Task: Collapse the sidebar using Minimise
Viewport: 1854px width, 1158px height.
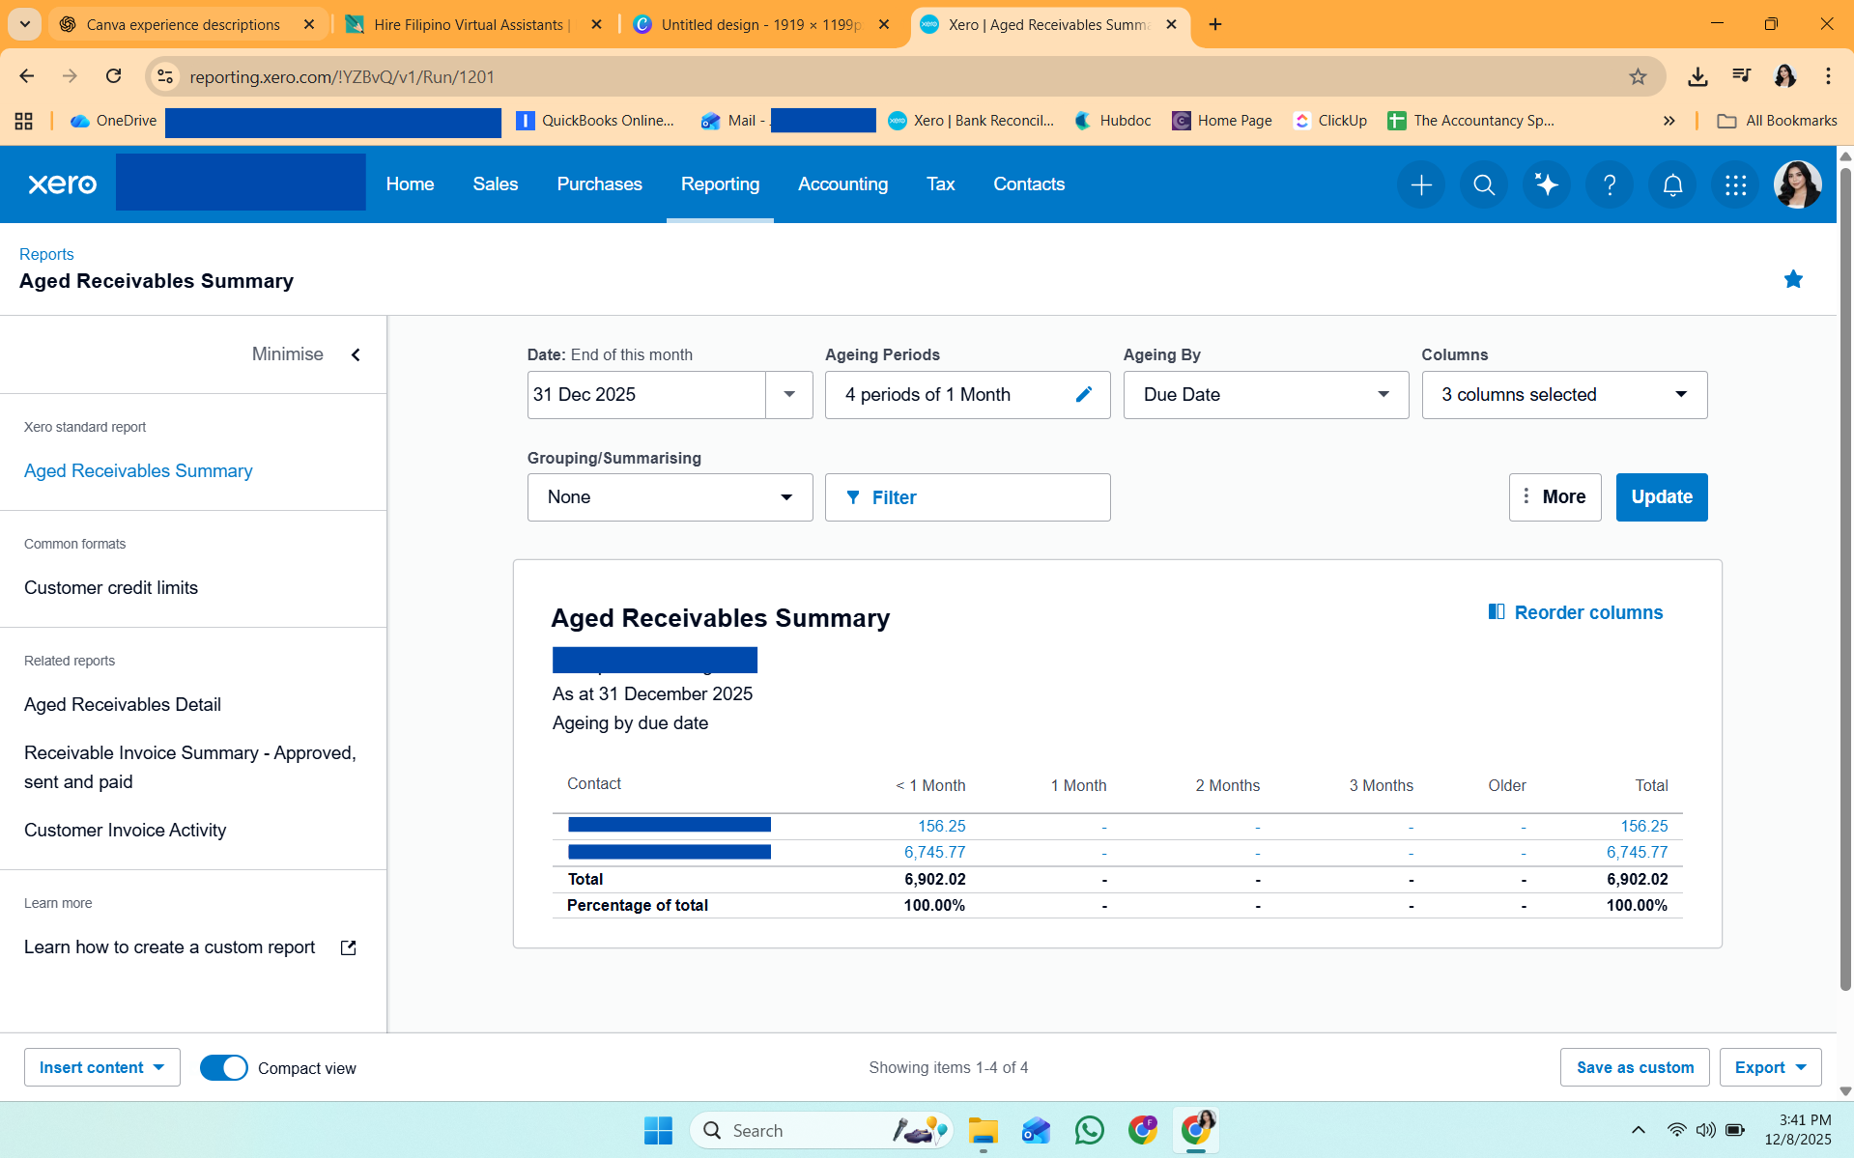Action: click(306, 354)
